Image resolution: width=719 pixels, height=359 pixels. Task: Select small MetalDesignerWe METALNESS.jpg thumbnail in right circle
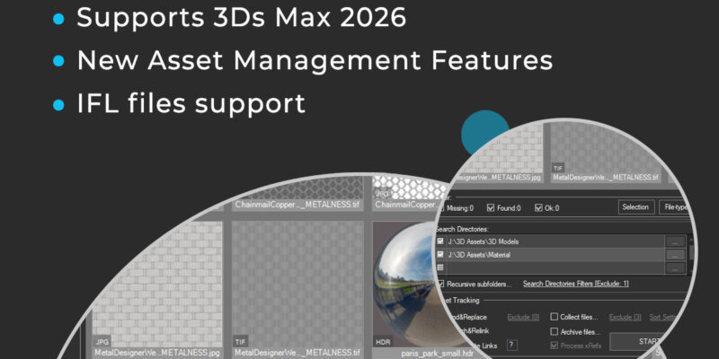tap(498, 153)
